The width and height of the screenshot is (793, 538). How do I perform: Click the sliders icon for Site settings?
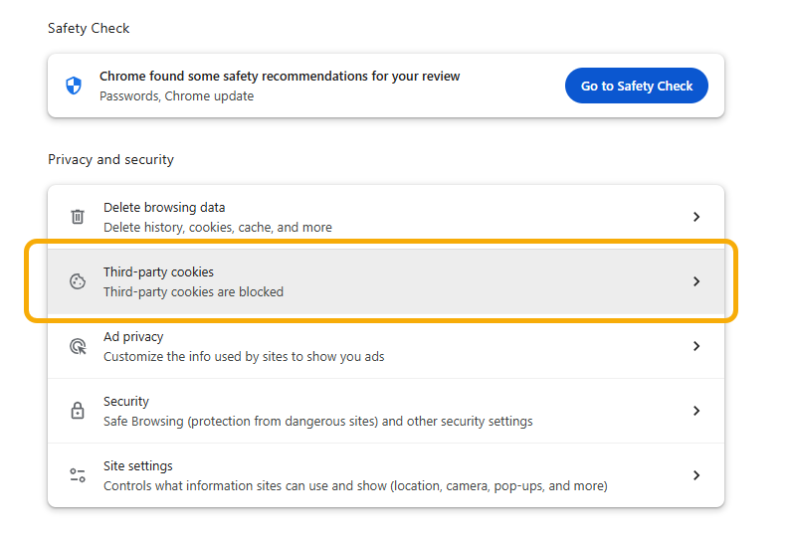point(78,474)
